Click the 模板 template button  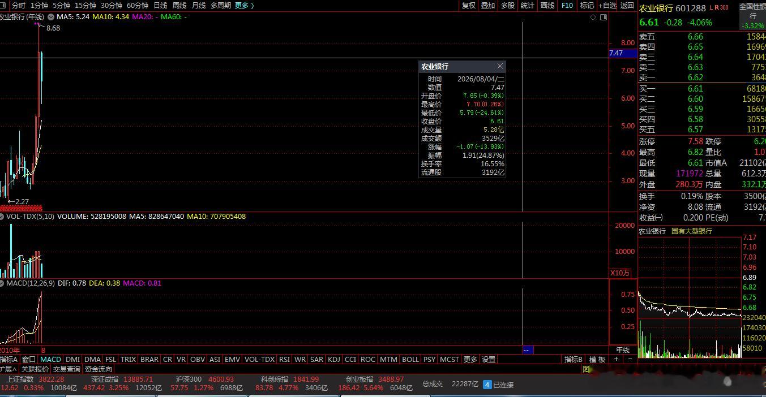point(597,359)
